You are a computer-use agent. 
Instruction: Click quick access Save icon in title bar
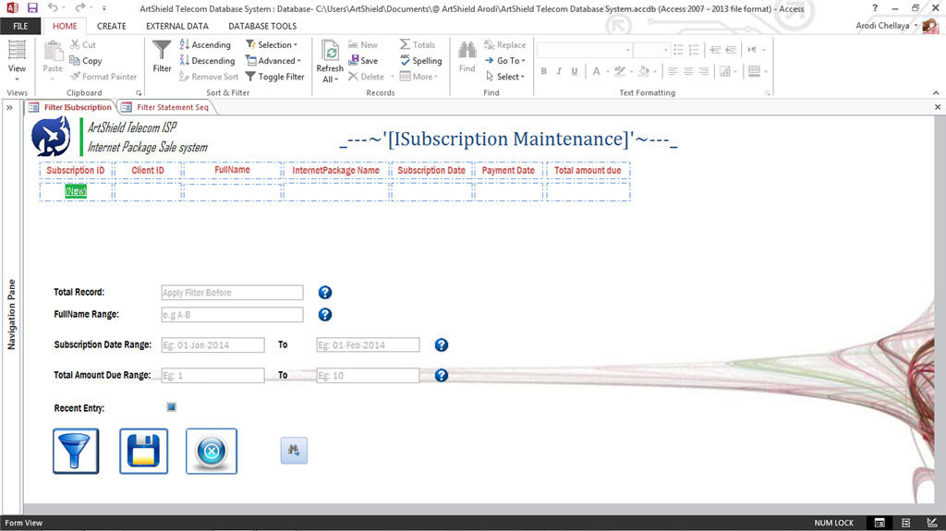32,7
